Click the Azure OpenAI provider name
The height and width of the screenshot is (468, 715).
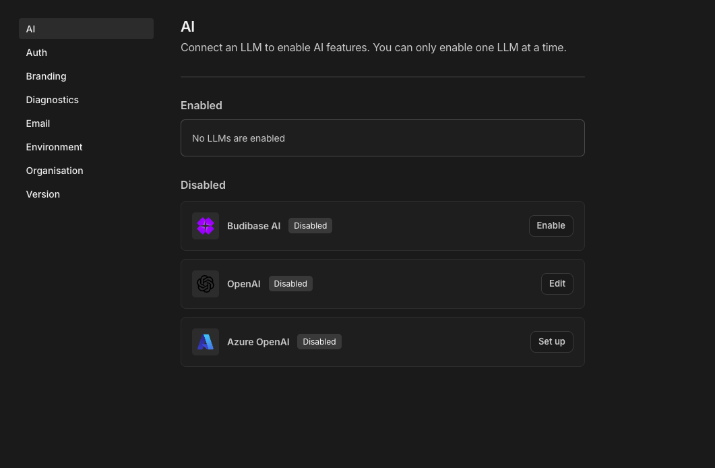258,342
